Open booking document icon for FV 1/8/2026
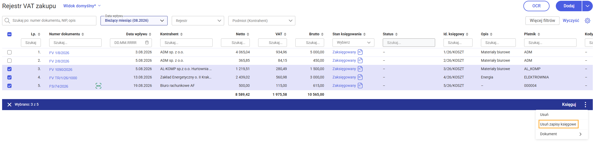 360,52
